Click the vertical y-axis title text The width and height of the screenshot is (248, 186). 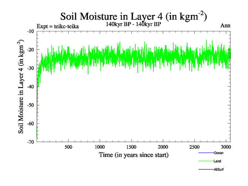(21, 87)
